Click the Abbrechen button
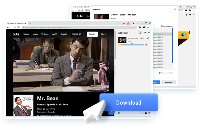The height and width of the screenshot is (127, 199). pos(169,82)
